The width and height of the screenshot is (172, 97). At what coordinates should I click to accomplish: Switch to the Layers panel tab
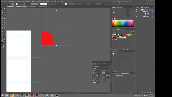(142, 7)
